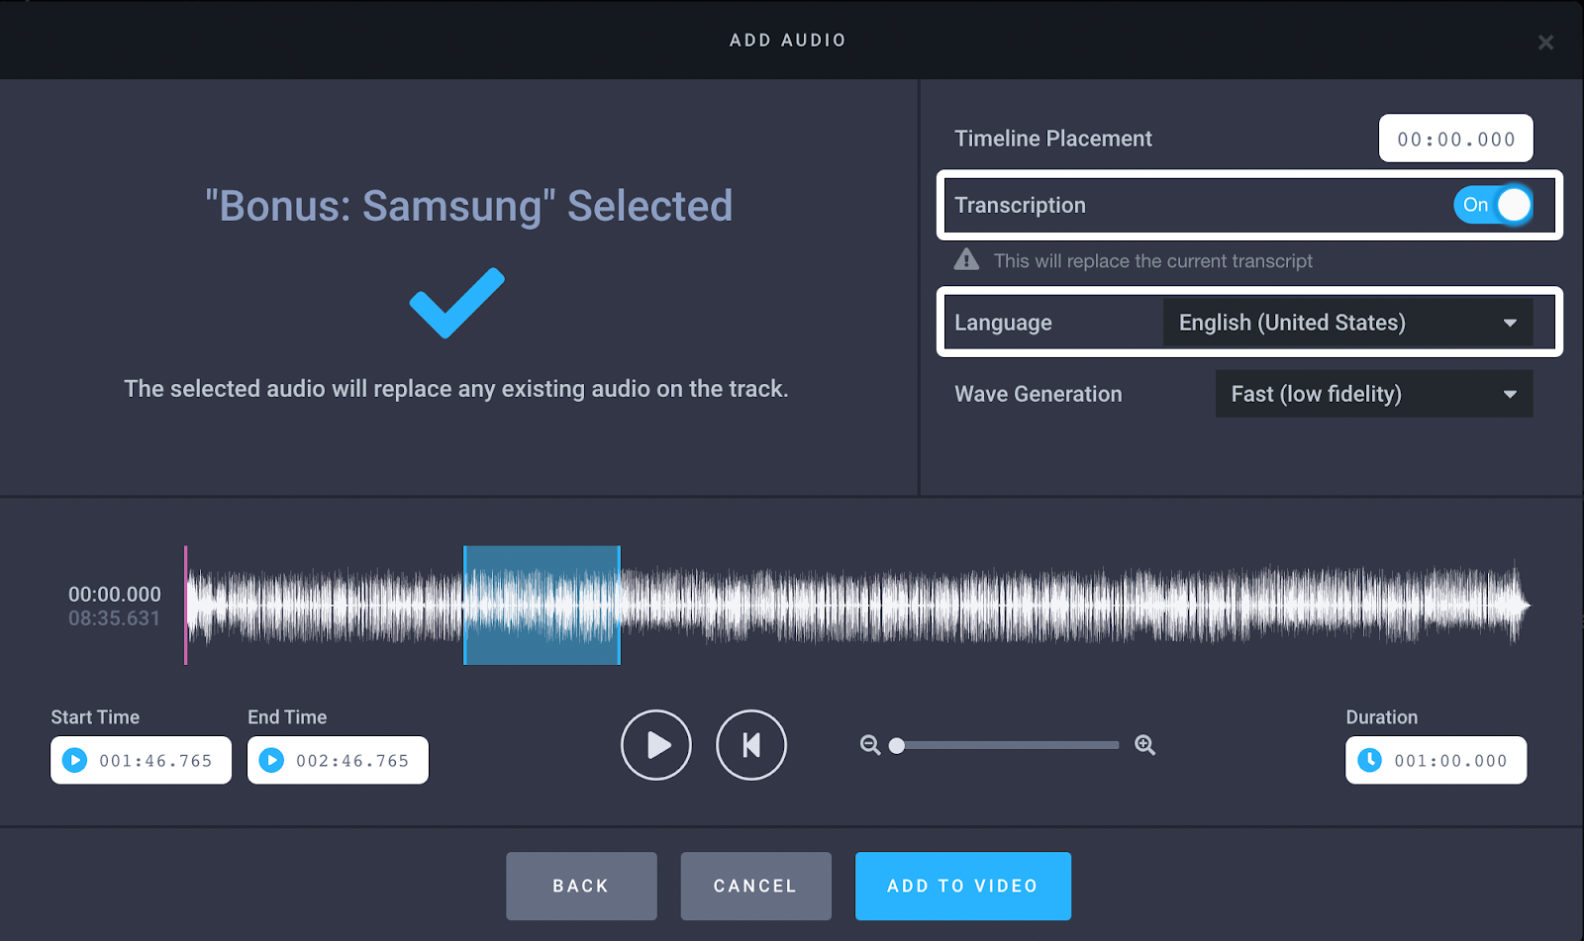Toggle the Transcription switch off

(1493, 205)
